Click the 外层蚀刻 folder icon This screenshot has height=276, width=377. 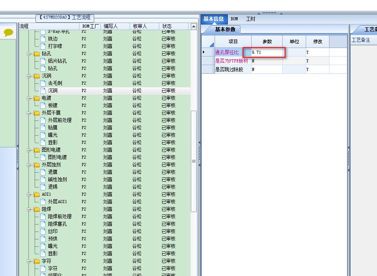(x=37, y=165)
